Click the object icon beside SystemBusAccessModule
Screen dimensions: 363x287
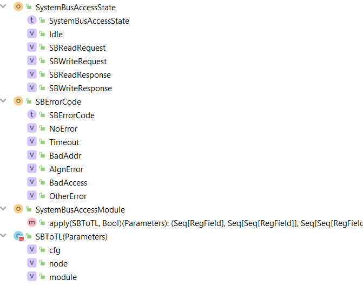click(x=18, y=209)
